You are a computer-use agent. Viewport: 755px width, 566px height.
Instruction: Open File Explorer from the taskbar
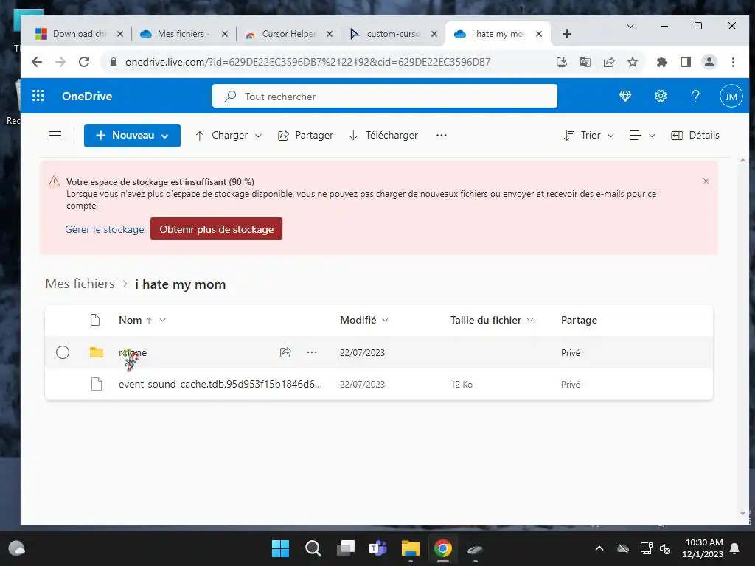(x=410, y=548)
